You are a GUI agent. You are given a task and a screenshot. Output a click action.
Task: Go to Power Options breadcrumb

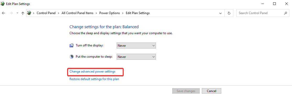(110, 13)
